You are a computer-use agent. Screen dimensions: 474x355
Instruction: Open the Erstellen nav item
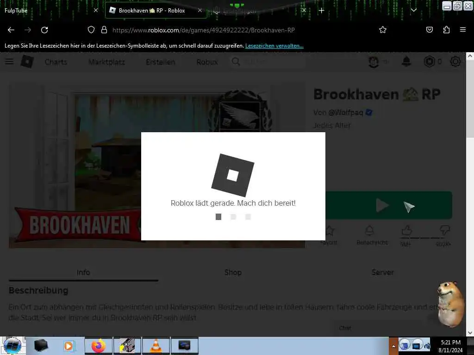point(161,62)
